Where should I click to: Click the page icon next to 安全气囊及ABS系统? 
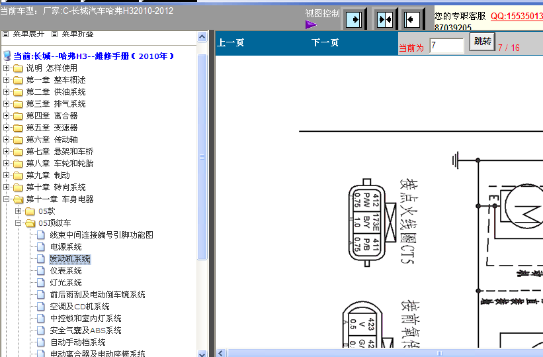coord(41,331)
